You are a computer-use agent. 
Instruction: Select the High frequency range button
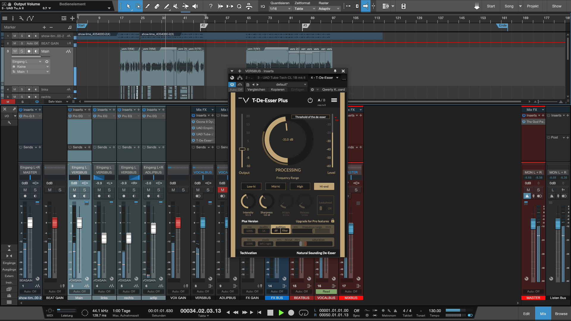(x=299, y=187)
